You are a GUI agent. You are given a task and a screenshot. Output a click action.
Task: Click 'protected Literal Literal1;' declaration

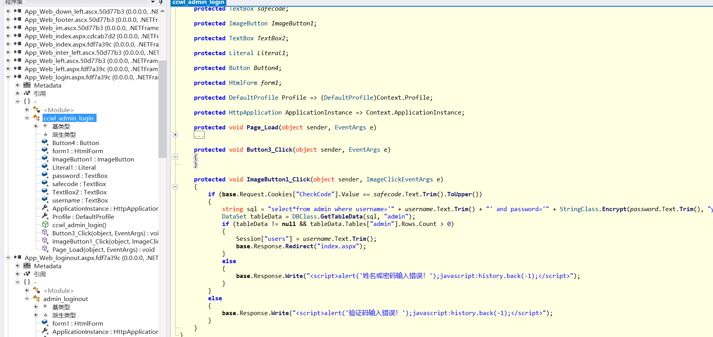click(x=241, y=53)
